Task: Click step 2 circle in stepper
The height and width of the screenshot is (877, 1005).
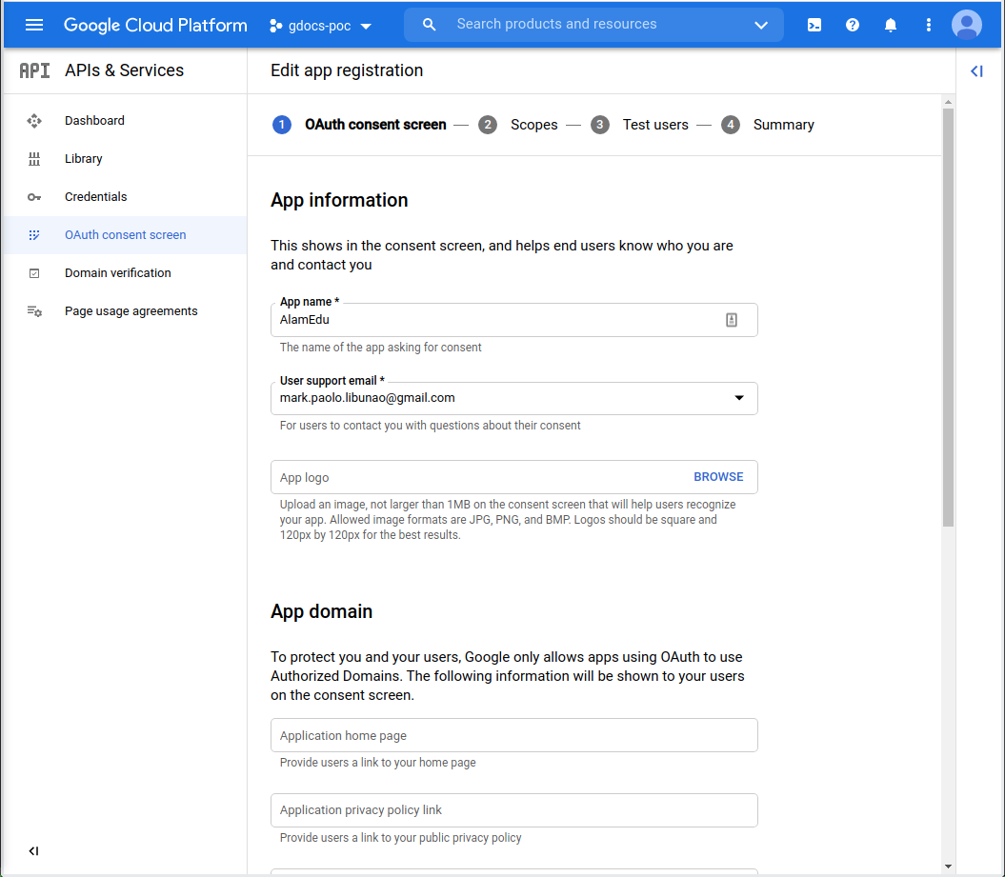Action: [488, 125]
